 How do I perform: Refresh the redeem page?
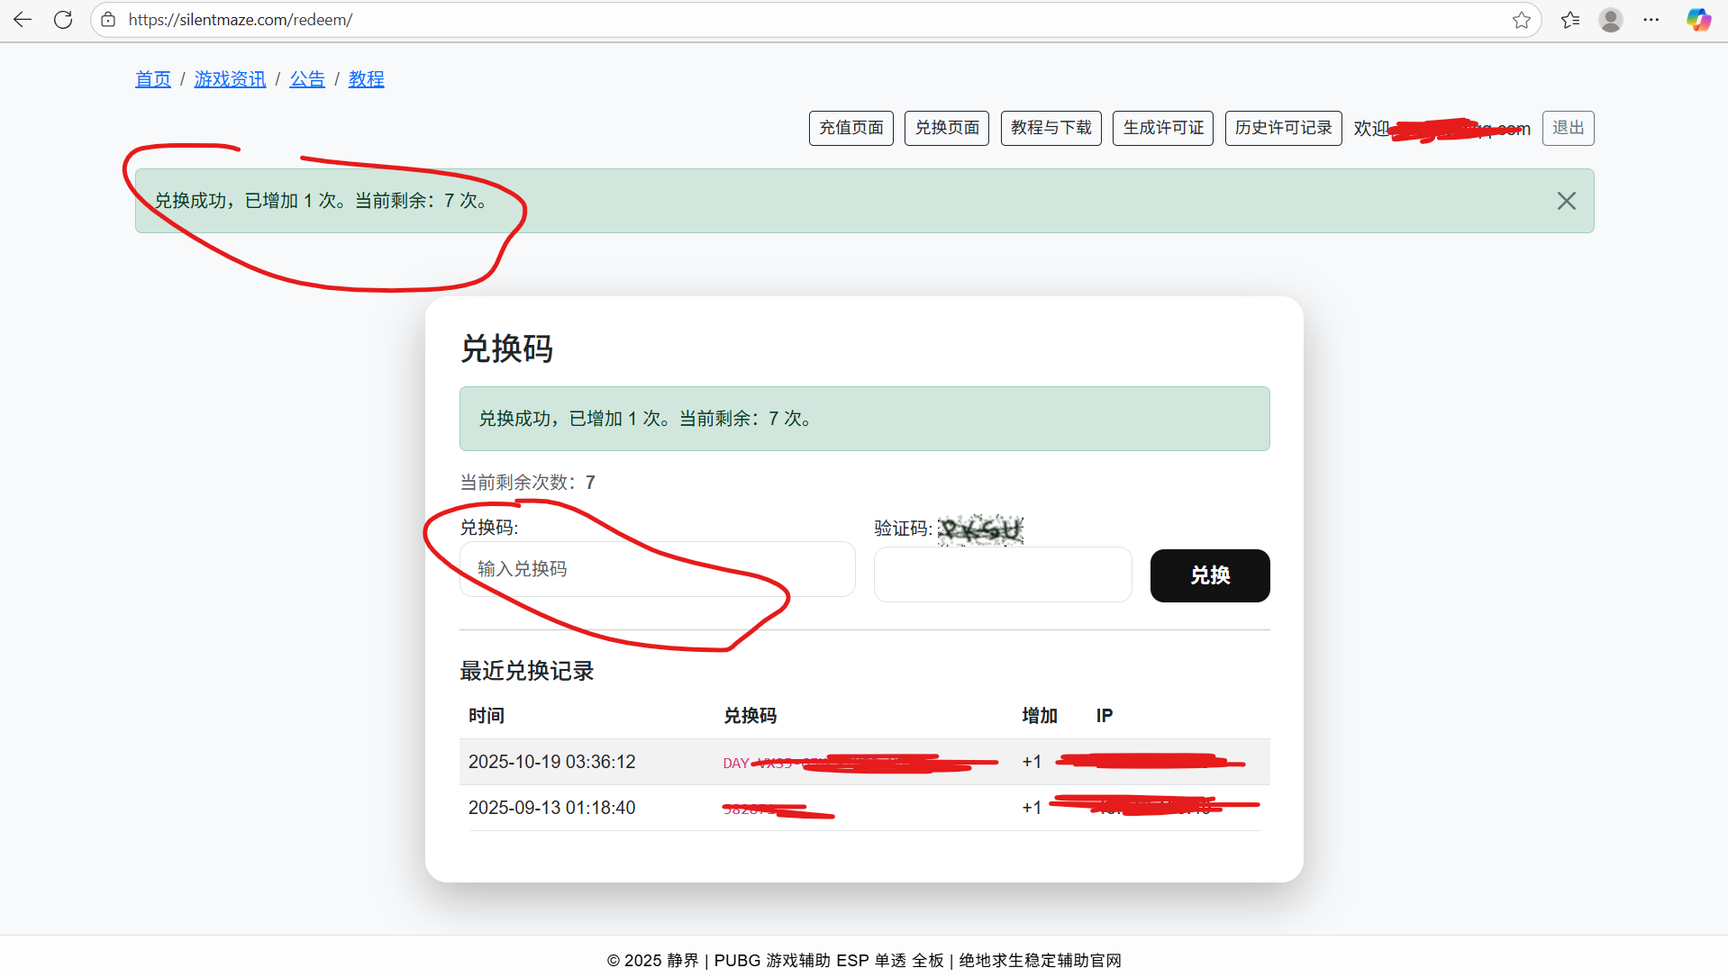click(62, 19)
